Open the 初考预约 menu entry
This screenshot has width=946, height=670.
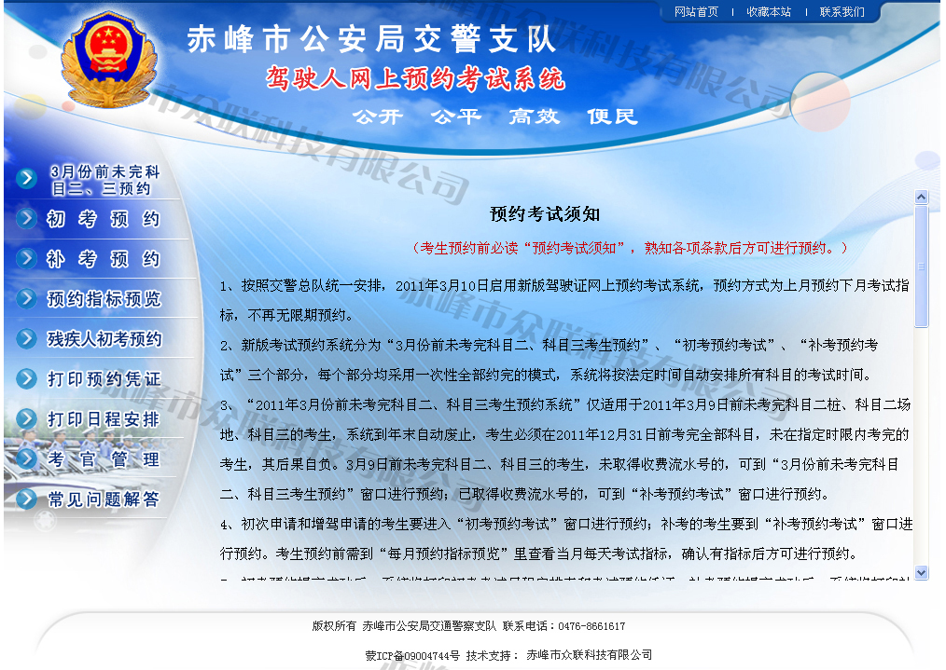(104, 220)
